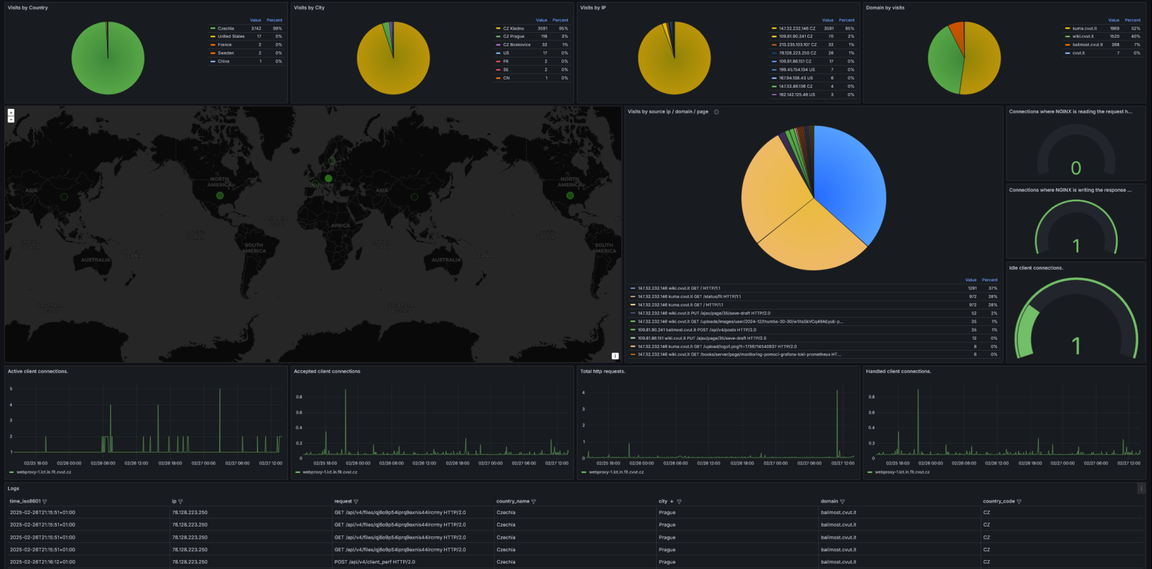Screen dimensions: 1152x569
Task: Show info tooltip for Visits by source ip panel
Action: point(717,112)
